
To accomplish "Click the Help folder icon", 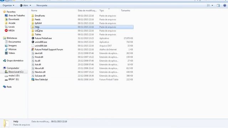I will tap(33, 27).
